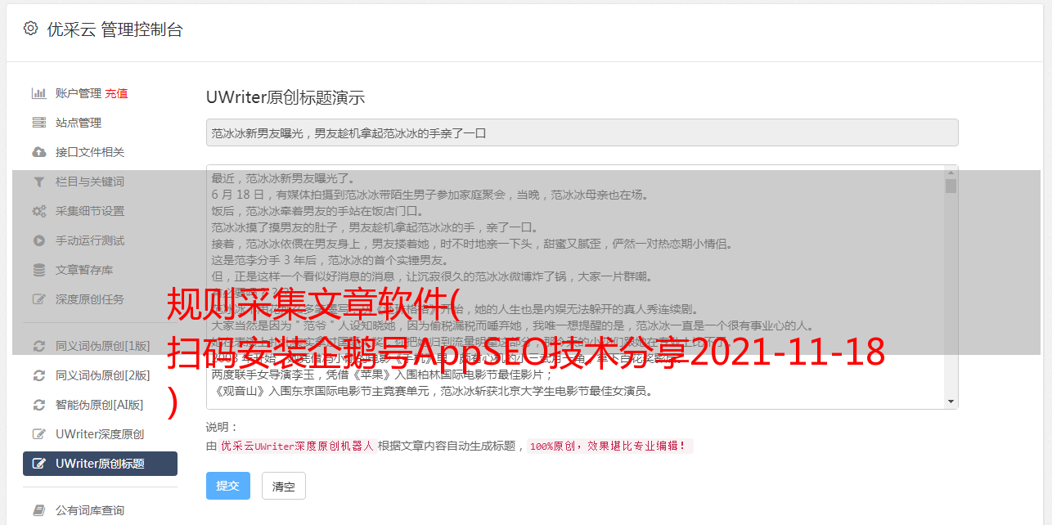Click the refresh icon for 同义词伪原创[2版]
This screenshot has width=1052, height=525.
click(38, 375)
